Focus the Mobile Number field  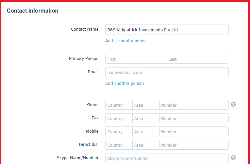tap(194, 132)
